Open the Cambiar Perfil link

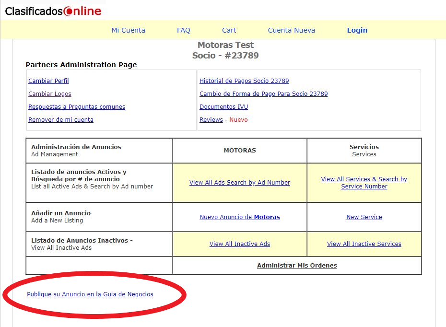click(x=48, y=81)
